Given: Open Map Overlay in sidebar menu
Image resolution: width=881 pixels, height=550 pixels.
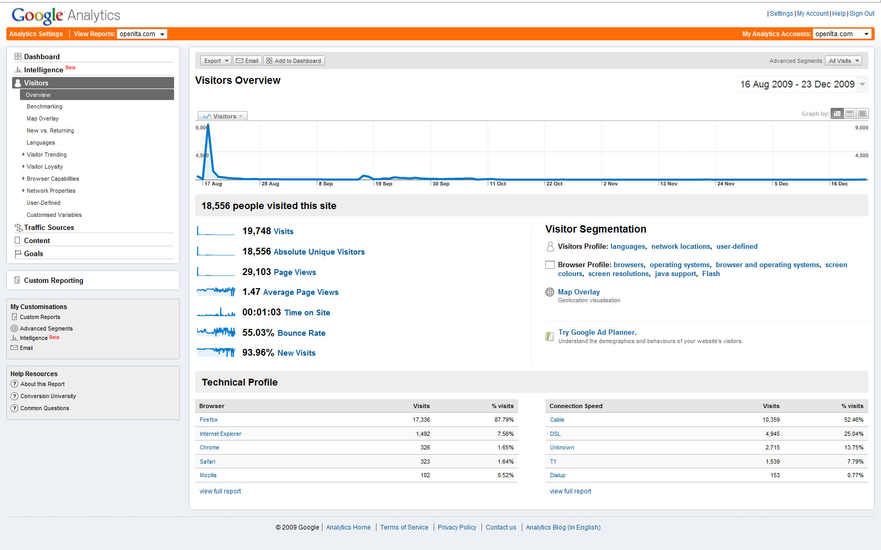Looking at the screenshot, I should (x=42, y=118).
